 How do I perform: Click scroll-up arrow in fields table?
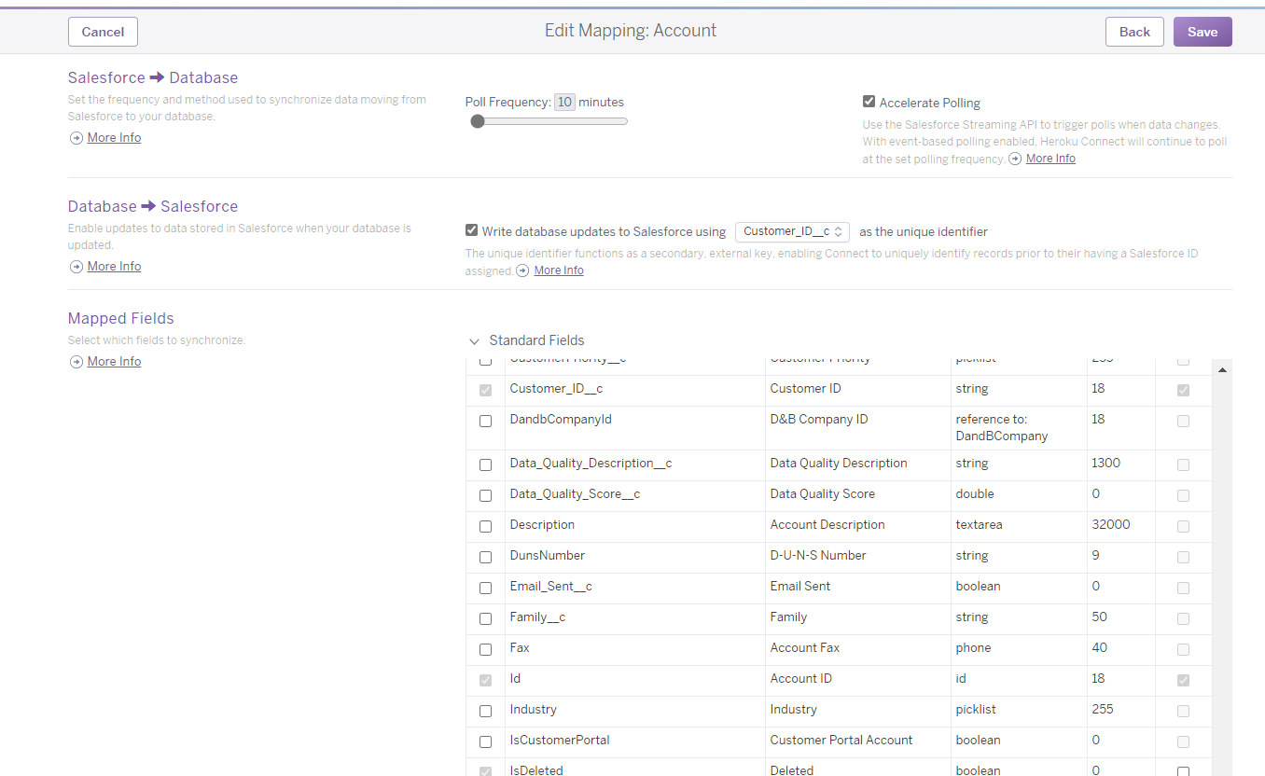tap(1222, 370)
